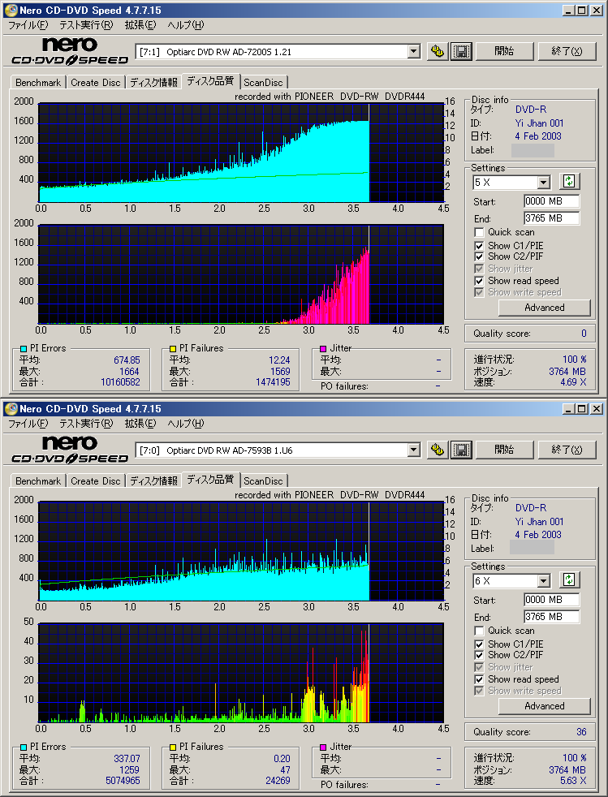The image size is (608, 797).
Task: Click disabled Show jitter checkbox in upper window
Action: point(479,269)
